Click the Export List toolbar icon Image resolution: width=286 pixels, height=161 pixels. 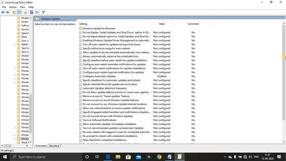pos(25,13)
